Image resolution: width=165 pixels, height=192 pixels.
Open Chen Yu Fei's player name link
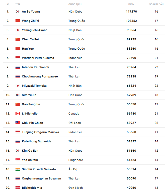30,39
